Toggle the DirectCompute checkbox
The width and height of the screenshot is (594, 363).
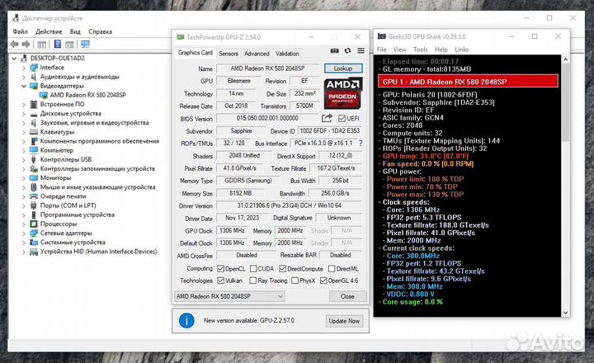click(283, 269)
